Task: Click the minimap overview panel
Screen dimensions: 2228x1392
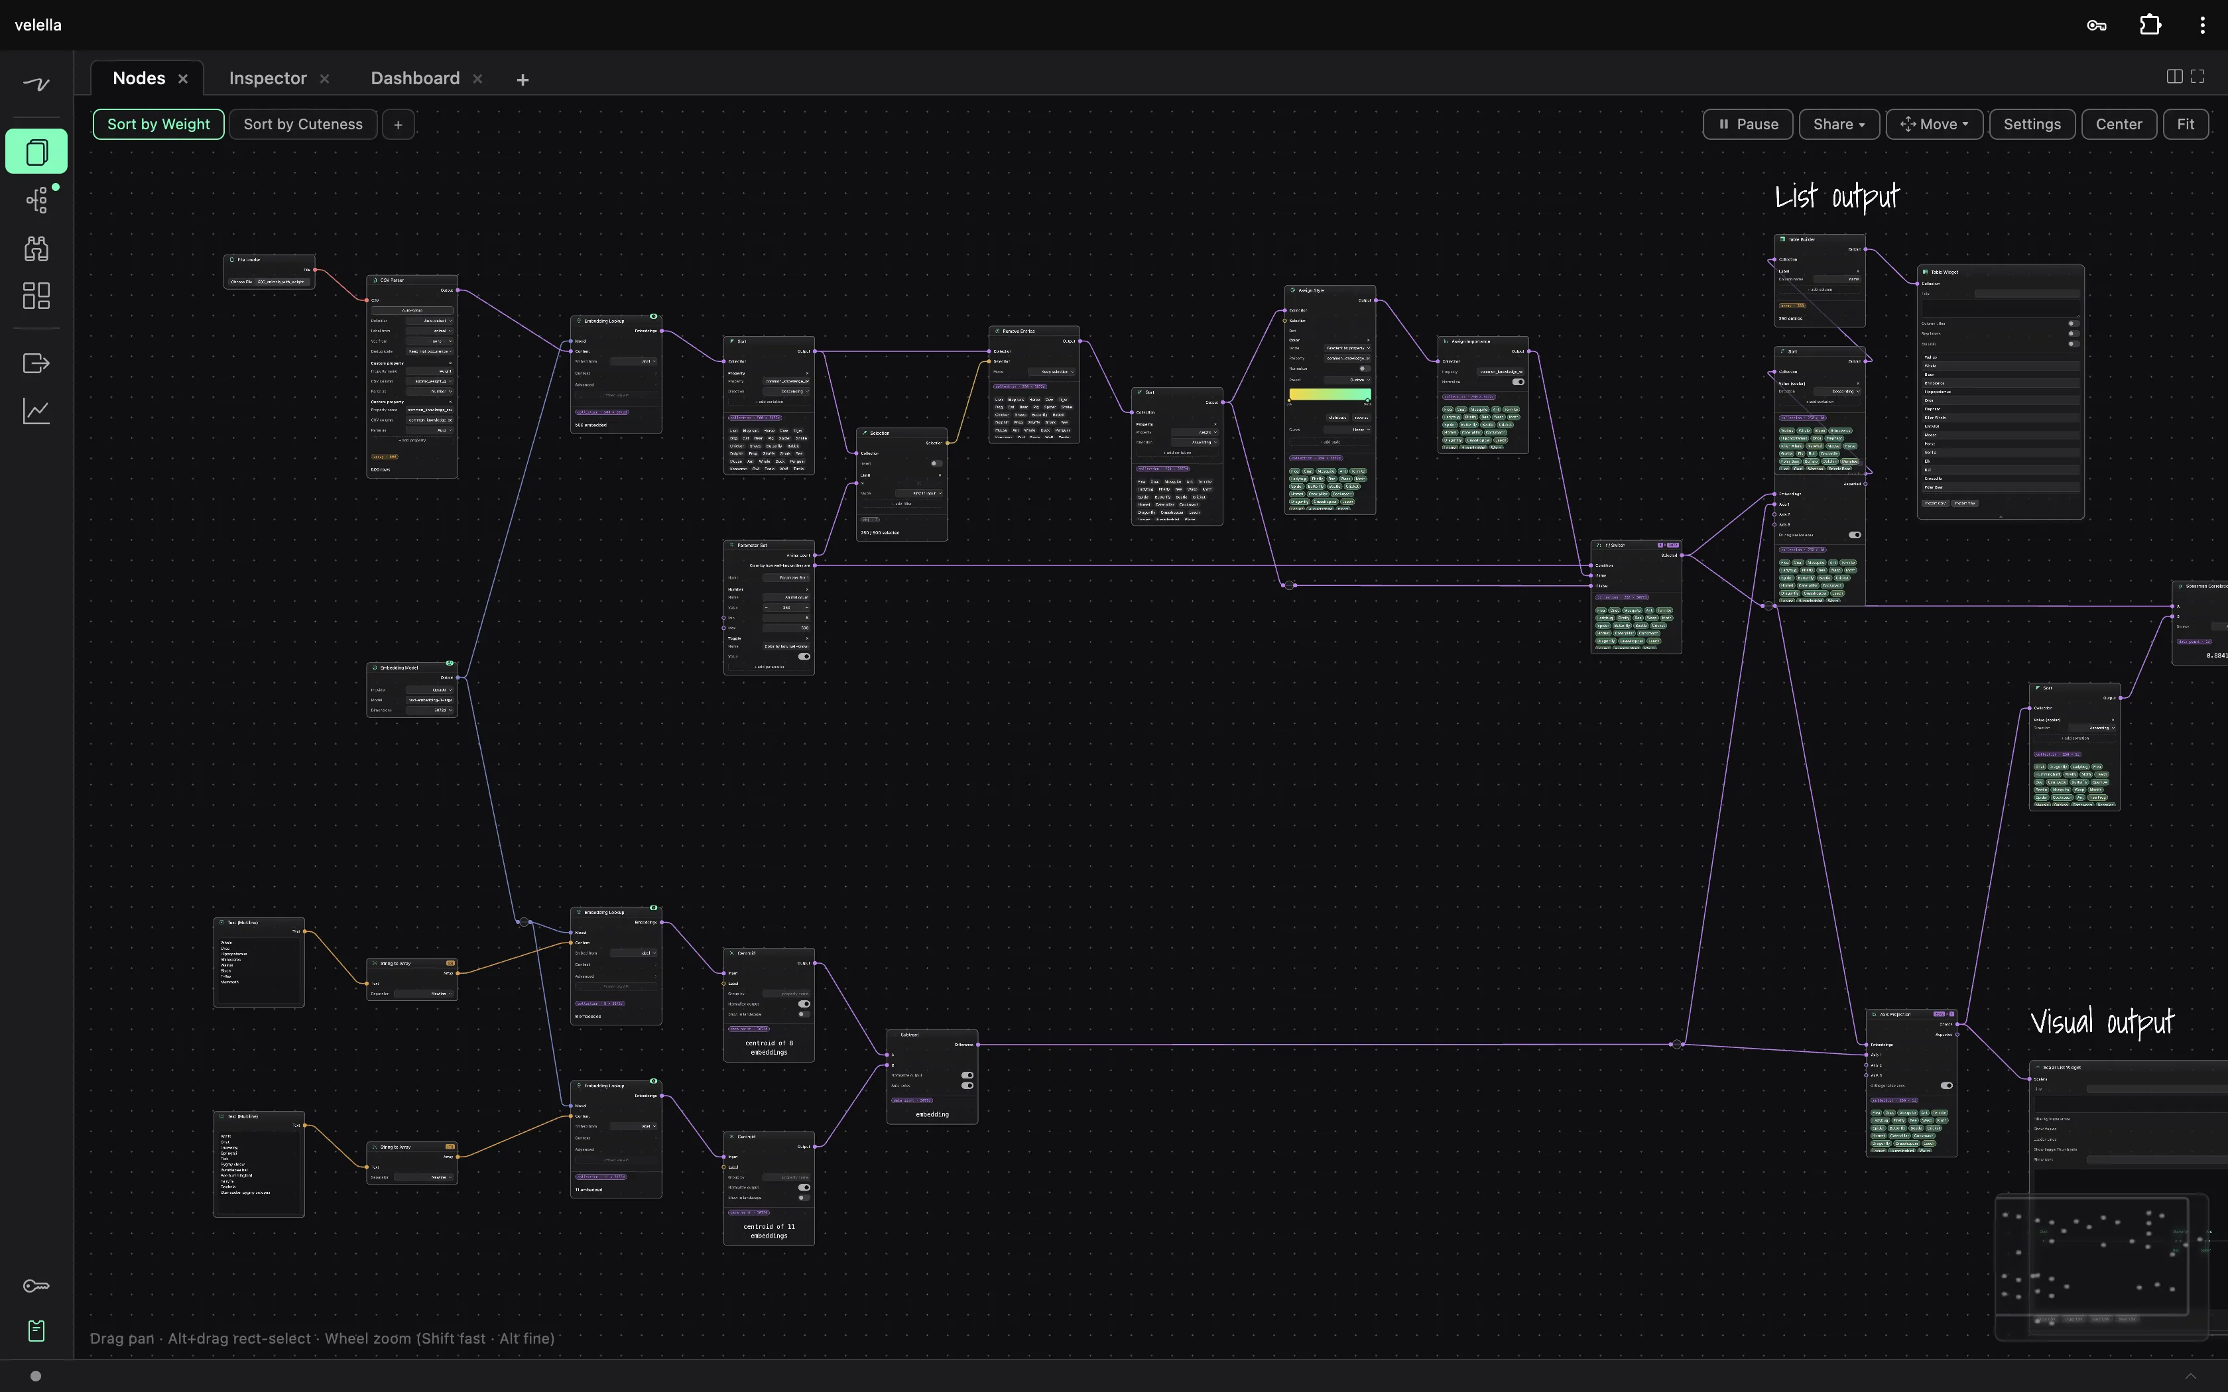Action: click(x=2101, y=1266)
